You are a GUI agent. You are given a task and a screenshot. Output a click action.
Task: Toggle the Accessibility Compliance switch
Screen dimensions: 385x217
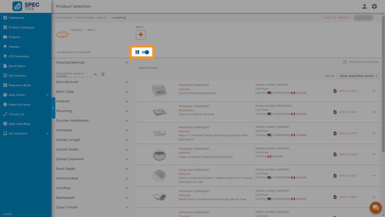[145, 52]
